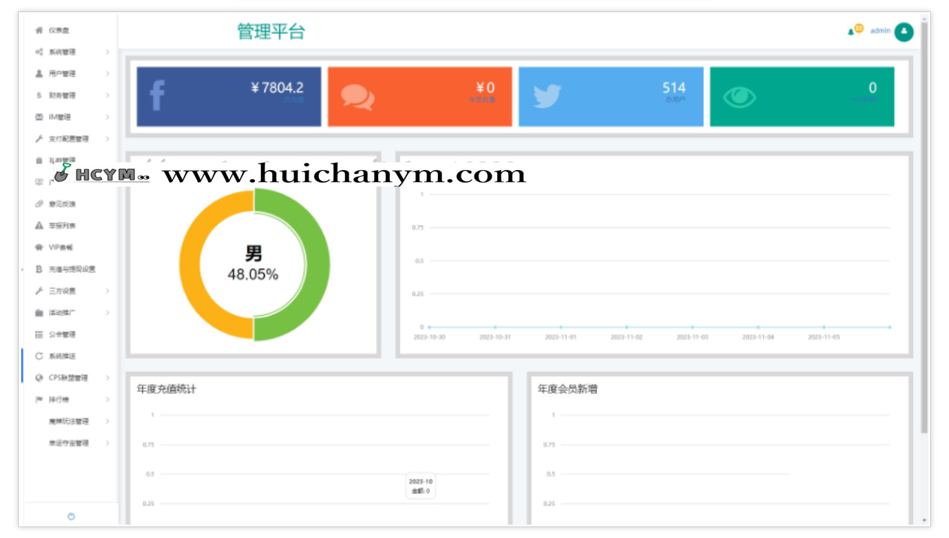
Task: Click the warning triangle icon for 举报列表
Action: tap(39, 226)
